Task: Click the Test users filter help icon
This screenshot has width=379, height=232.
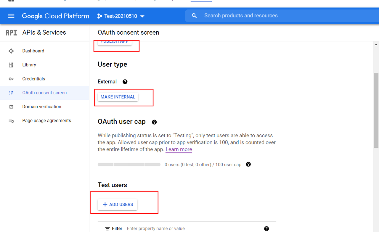Action: (266, 228)
